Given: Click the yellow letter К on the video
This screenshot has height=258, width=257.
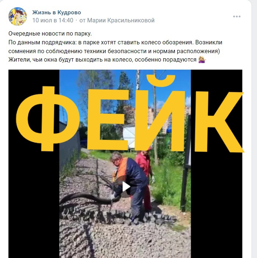Looking at the screenshot, I should click(219, 122).
